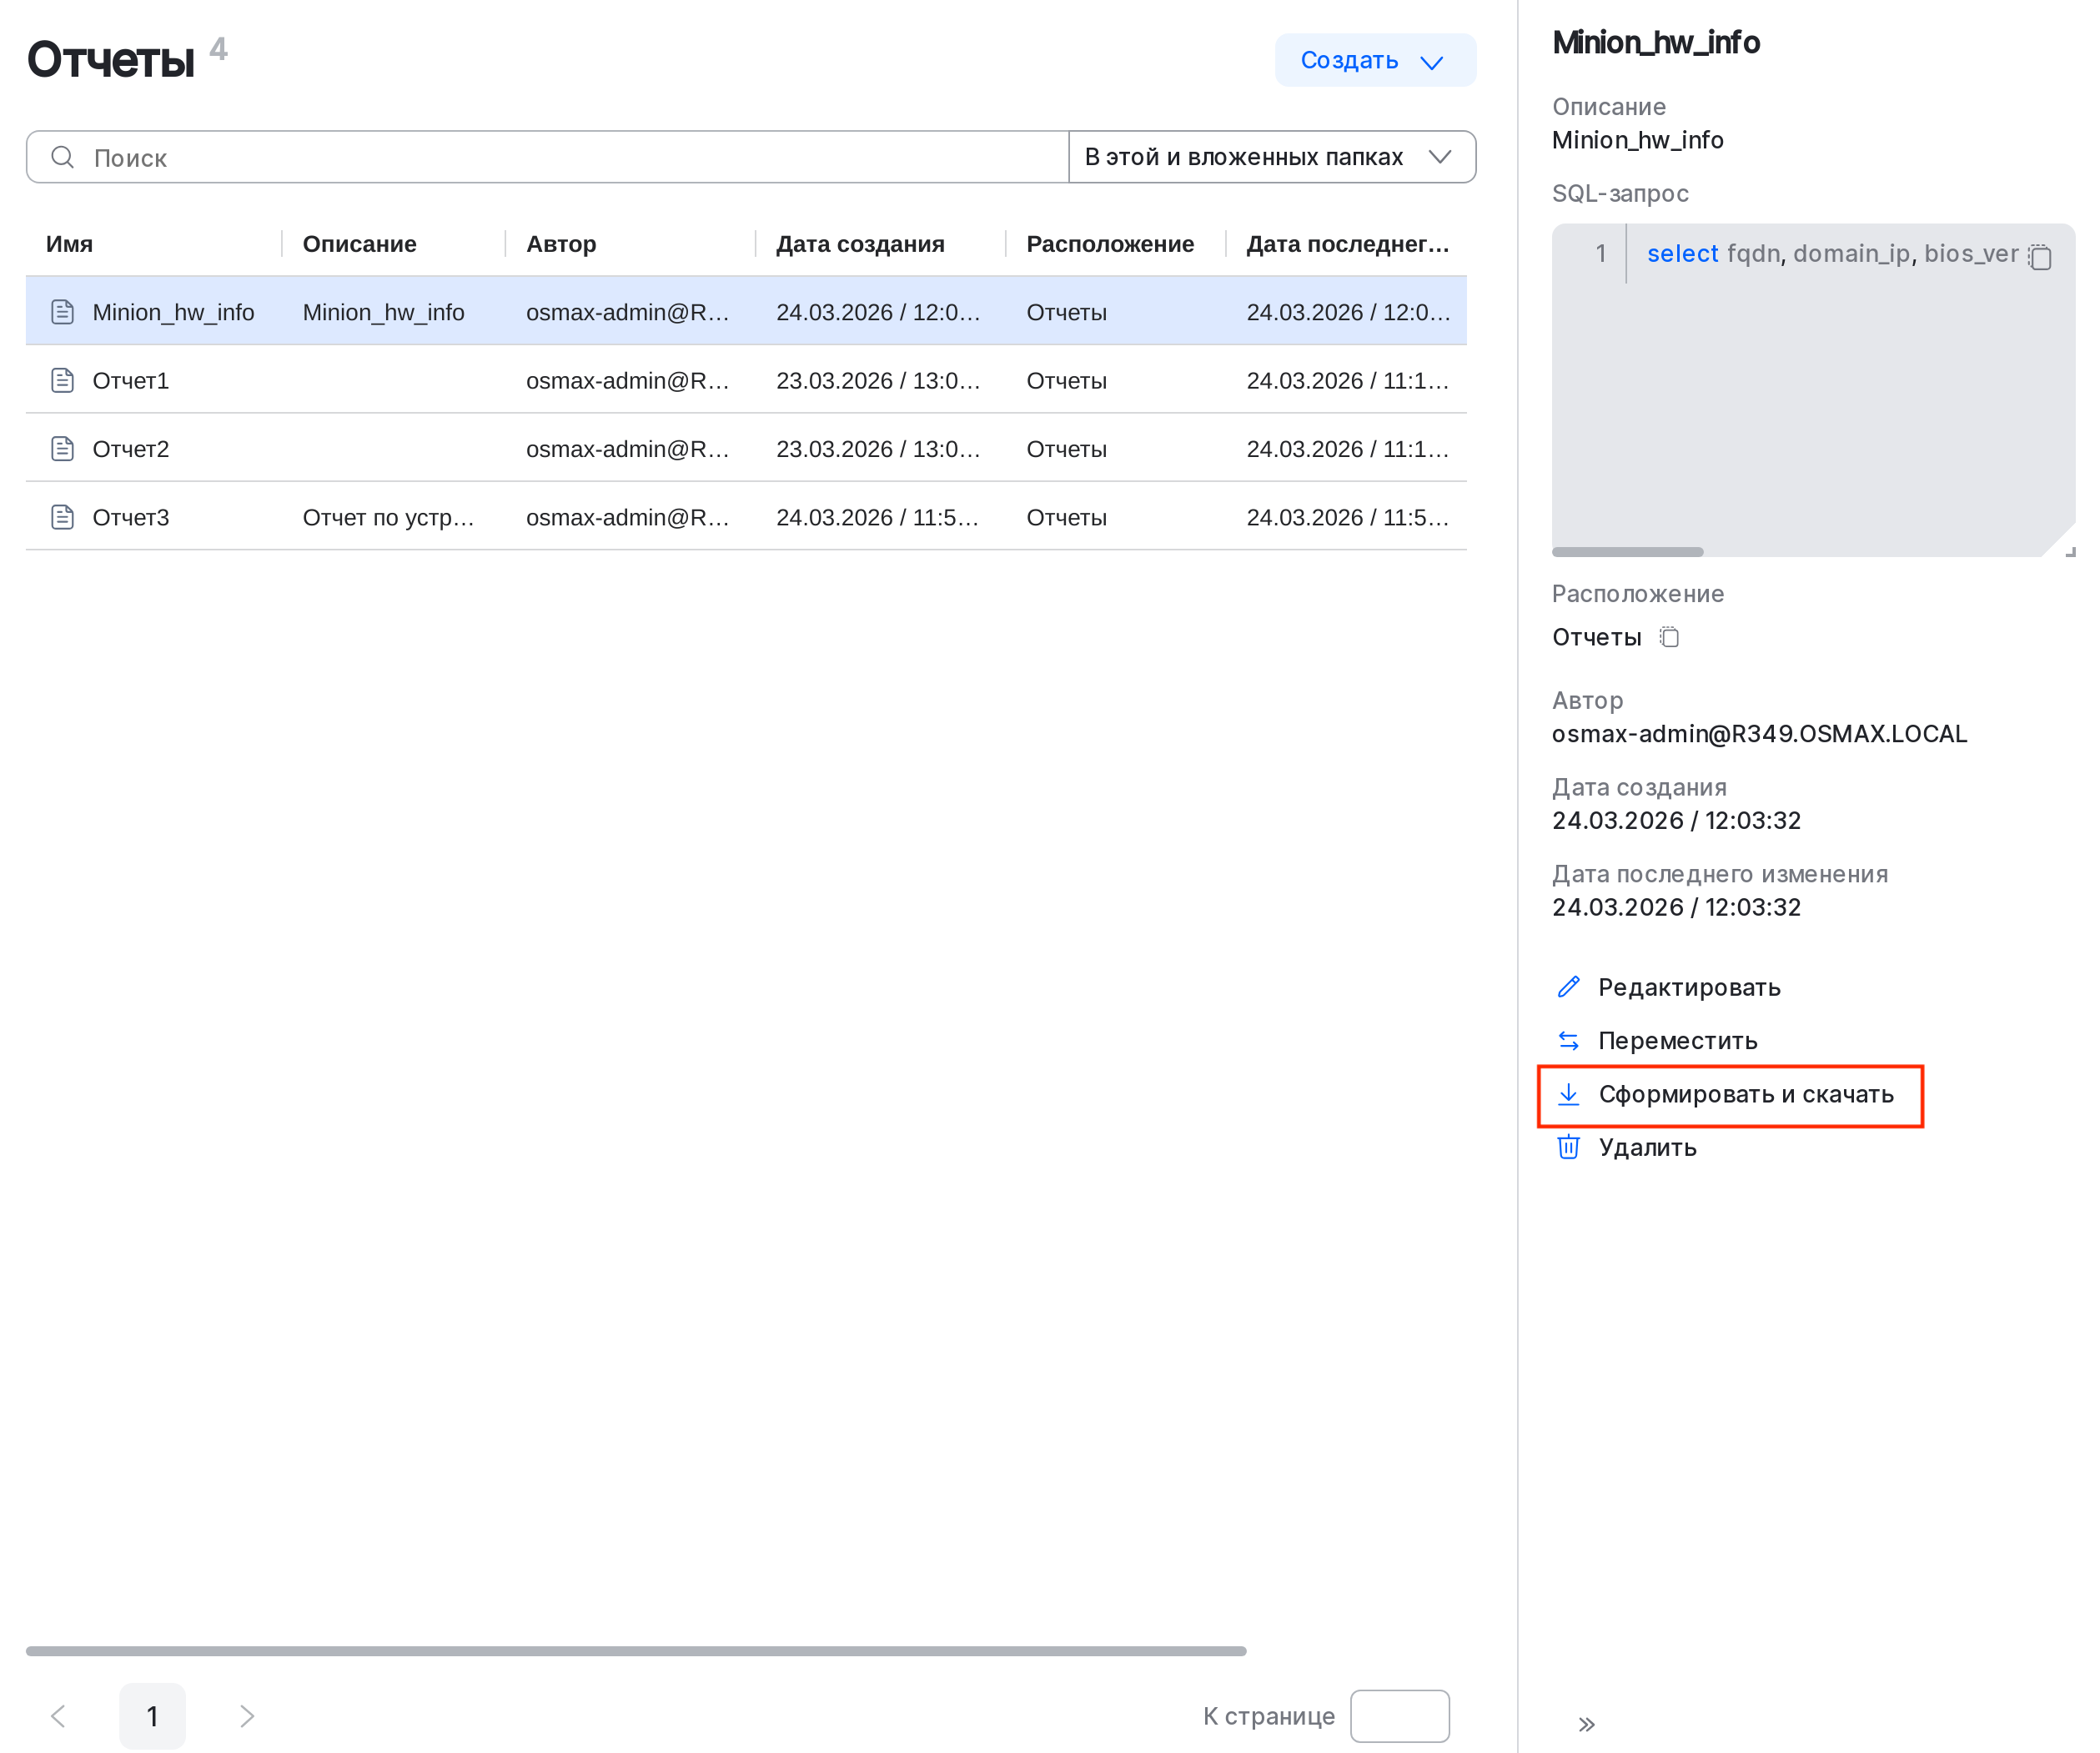The width and height of the screenshot is (2100, 1753).
Task: Click the swap arrows icon for Переместить
Action: tap(1568, 1041)
